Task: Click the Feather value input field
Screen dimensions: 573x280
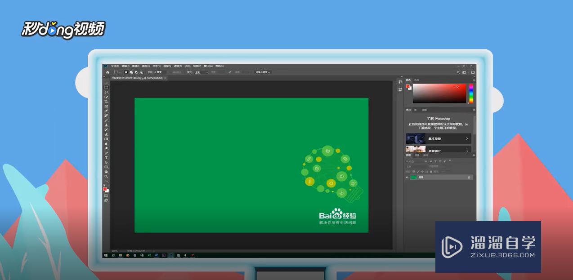Action: pos(161,72)
